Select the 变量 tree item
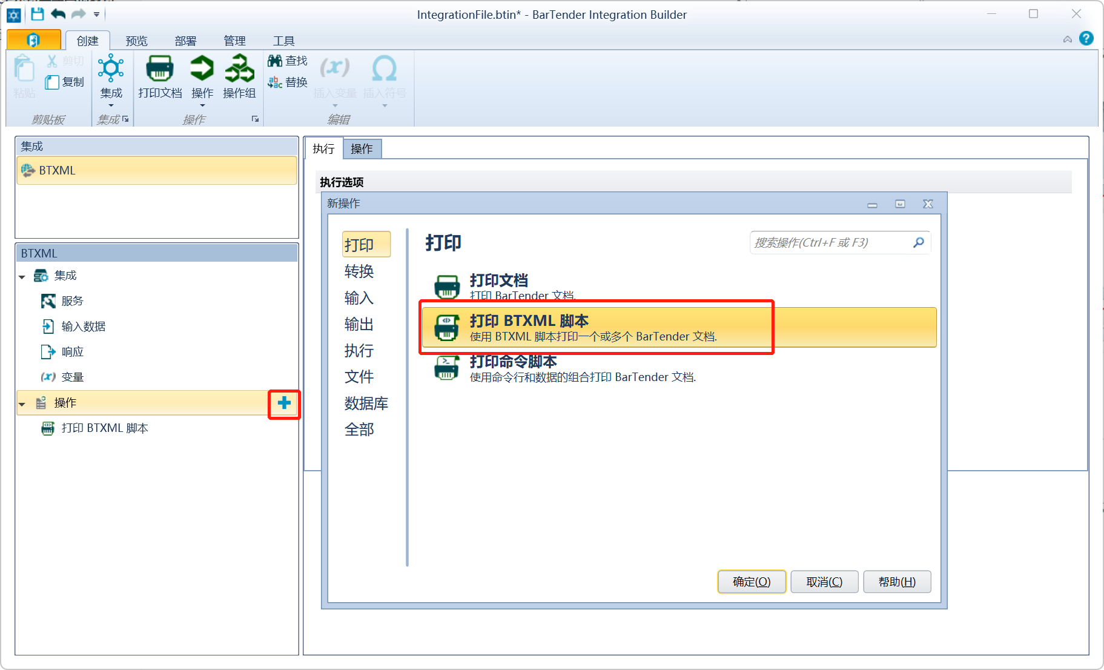 (x=73, y=377)
